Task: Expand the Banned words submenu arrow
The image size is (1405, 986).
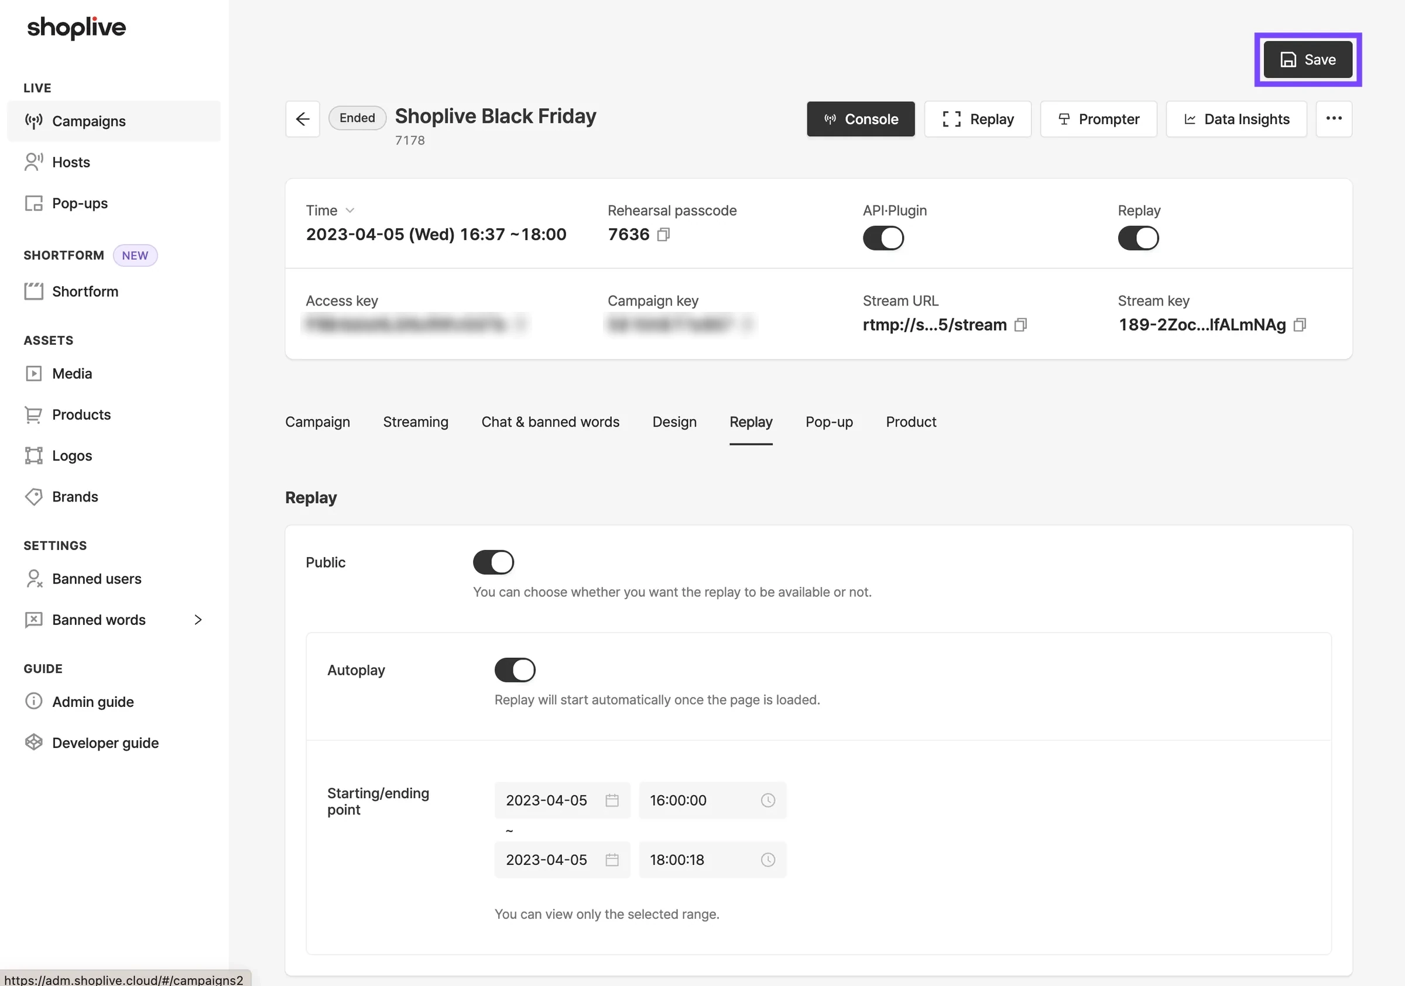Action: (198, 620)
